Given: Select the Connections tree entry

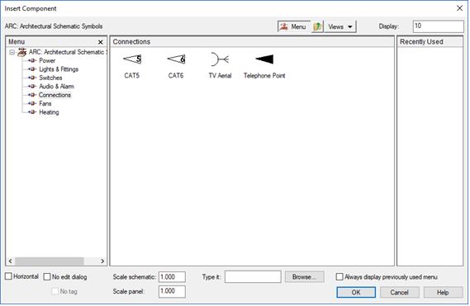Looking at the screenshot, I should click(x=55, y=95).
